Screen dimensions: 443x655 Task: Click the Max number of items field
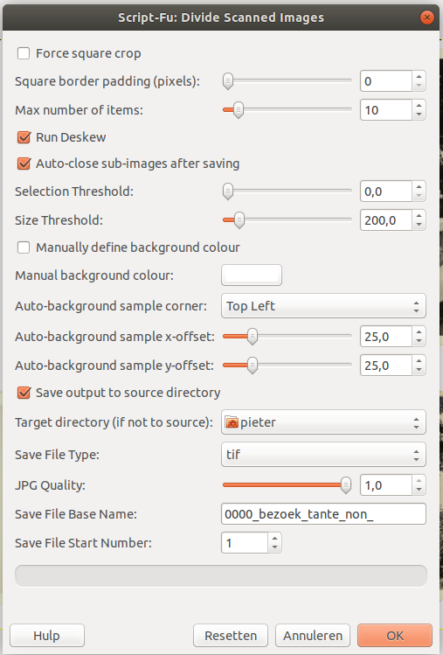pos(386,110)
